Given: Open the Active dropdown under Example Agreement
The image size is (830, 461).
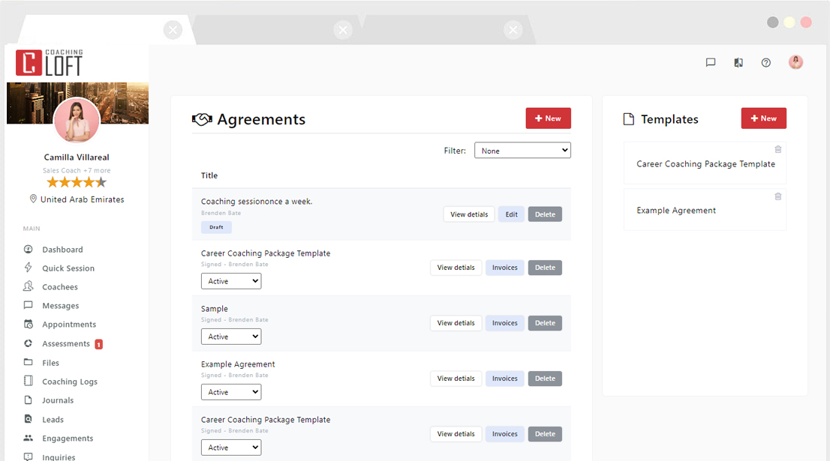Looking at the screenshot, I should (230, 391).
